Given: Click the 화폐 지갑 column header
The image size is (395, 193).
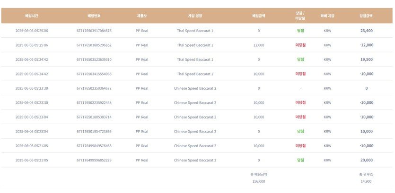Looking at the screenshot, I should click(x=327, y=16).
